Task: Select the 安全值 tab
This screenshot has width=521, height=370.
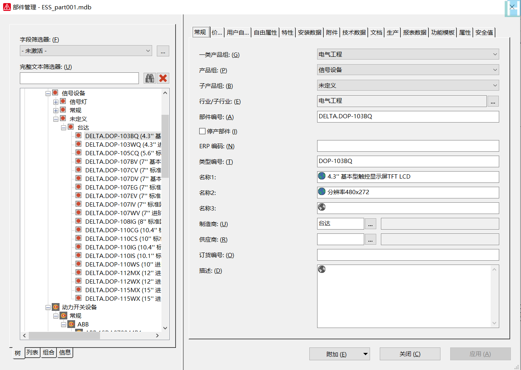Action: [x=484, y=33]
